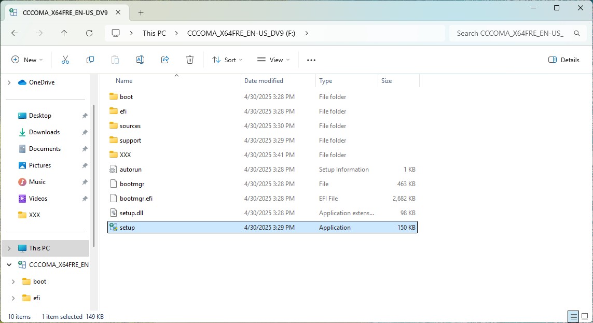
Task: Unpin Desktop from Quick access
Action: point(85,116)
